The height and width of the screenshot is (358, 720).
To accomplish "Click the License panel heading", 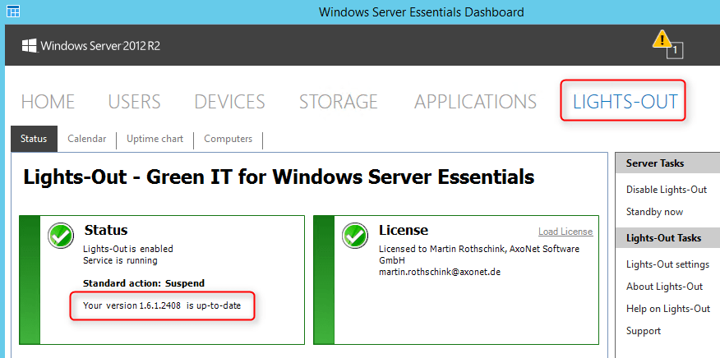I will click(x=404, y=230).
